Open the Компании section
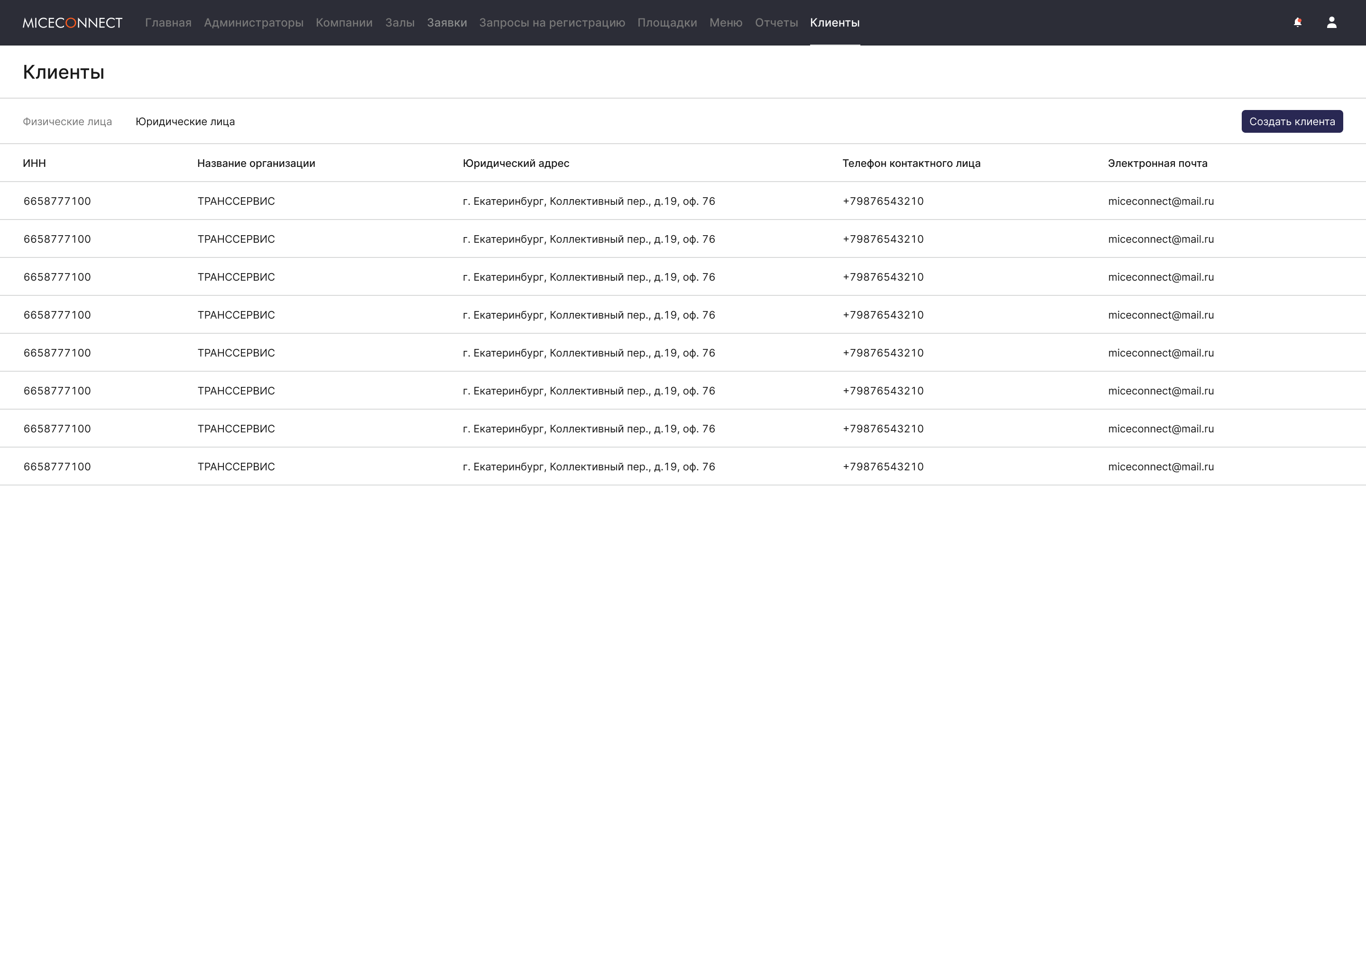The height and width of the screenshot is (971, 1366). click(344, 23)
